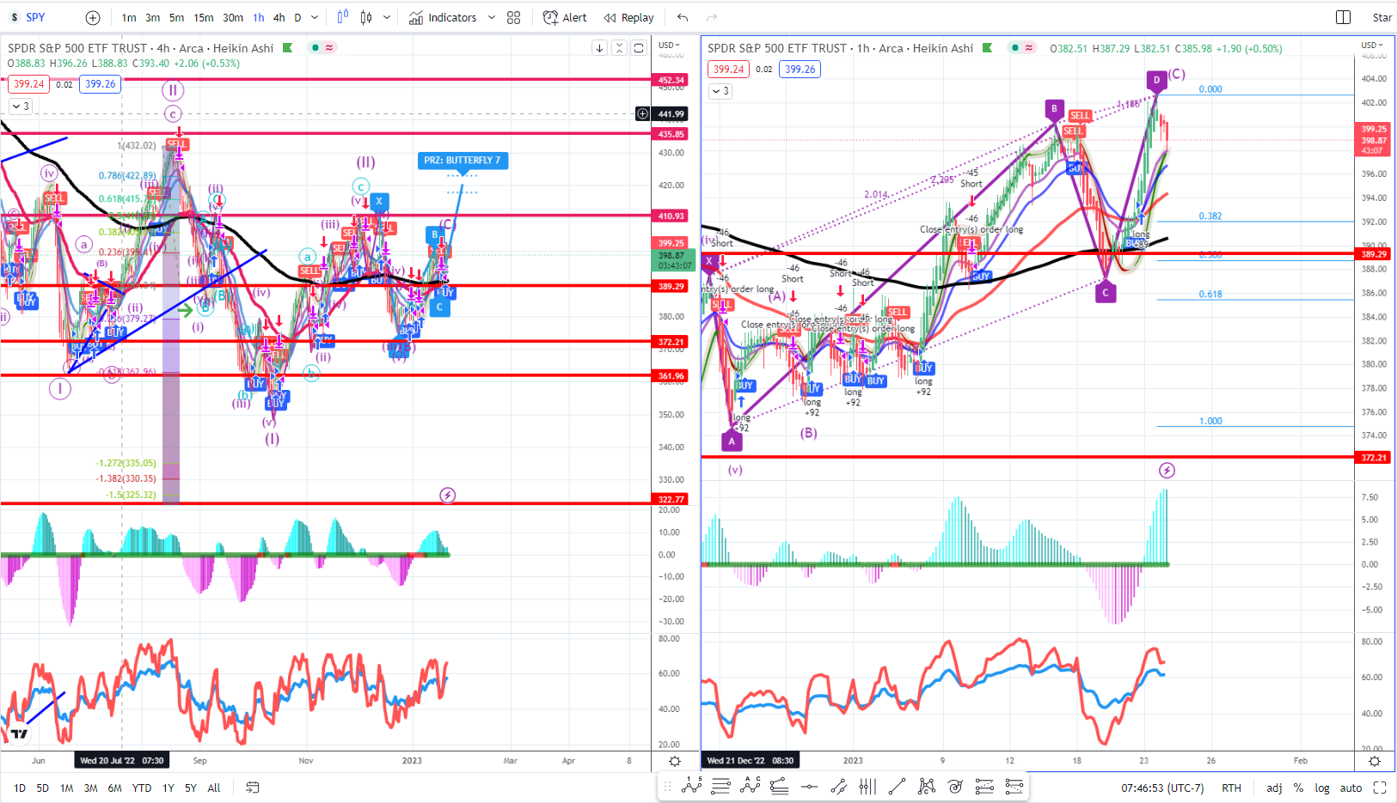Image resolution: width=1397 pixels, height=803 pixels.
Task: Select the Fib spiral tool
Action: [955, 786]
